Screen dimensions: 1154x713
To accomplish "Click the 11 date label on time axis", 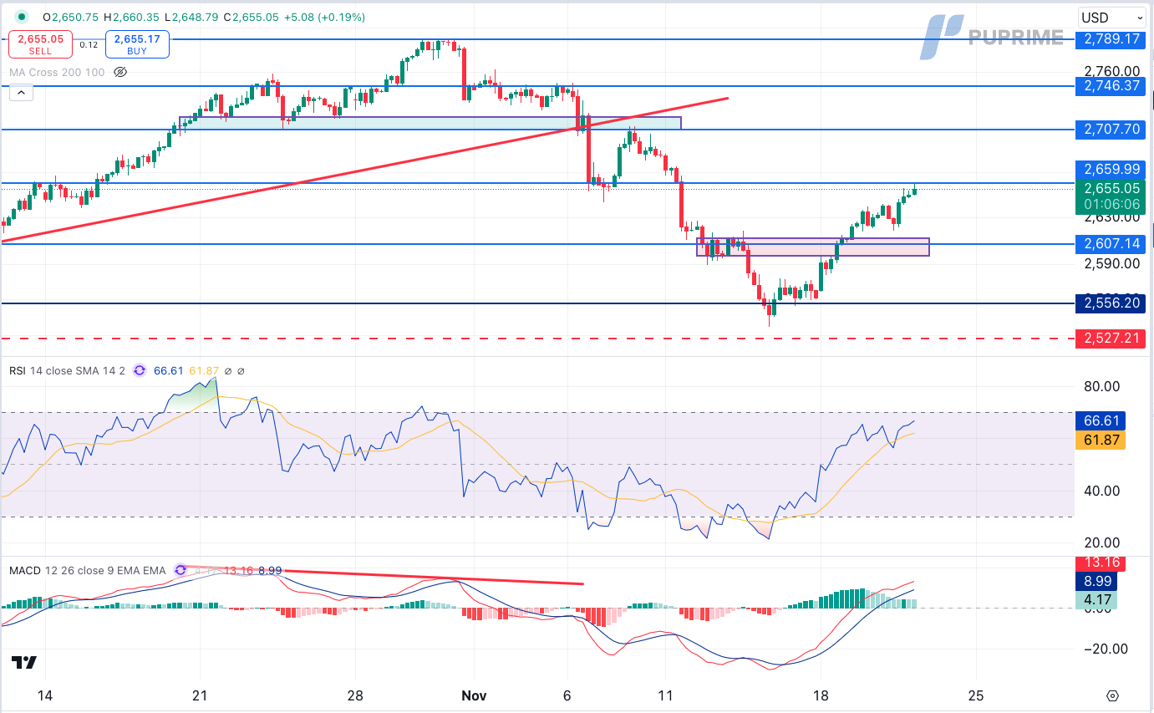I will point(664,695).
